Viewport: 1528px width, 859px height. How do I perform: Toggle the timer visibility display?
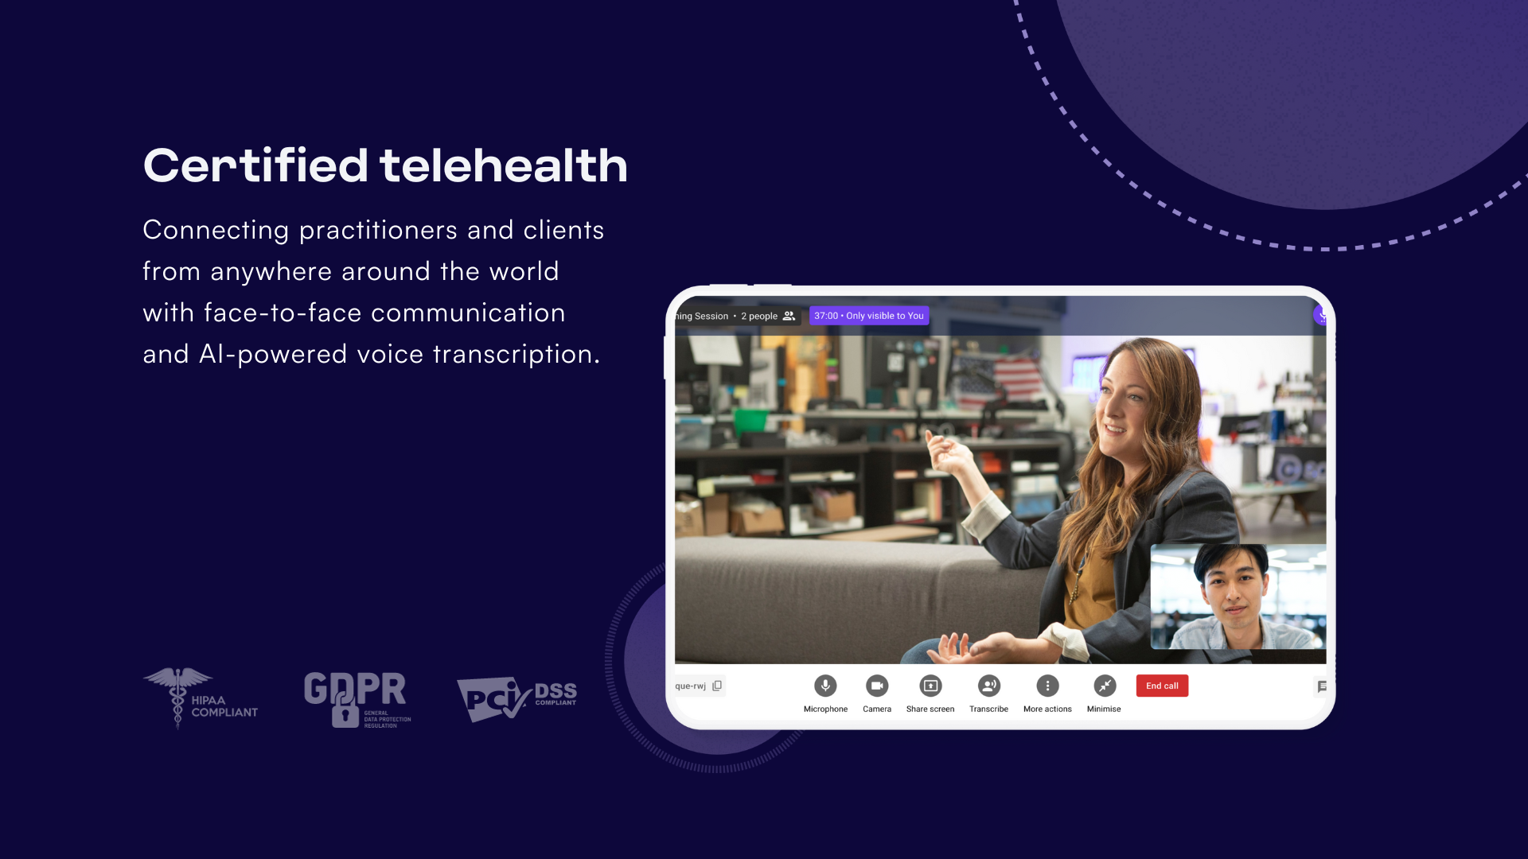867,315
